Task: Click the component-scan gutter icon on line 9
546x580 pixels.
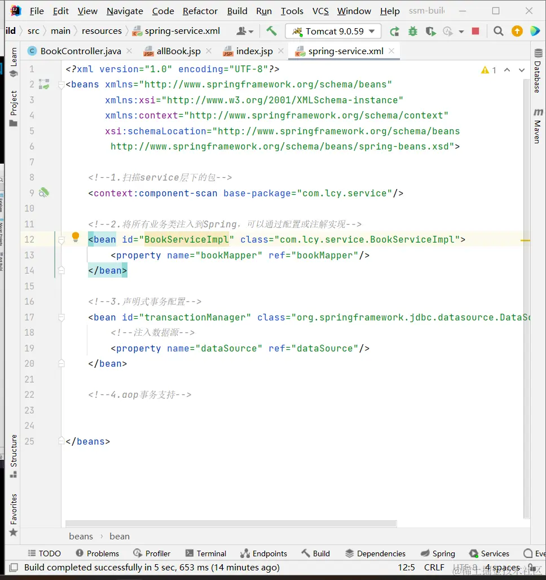Action: coord(44,193)
